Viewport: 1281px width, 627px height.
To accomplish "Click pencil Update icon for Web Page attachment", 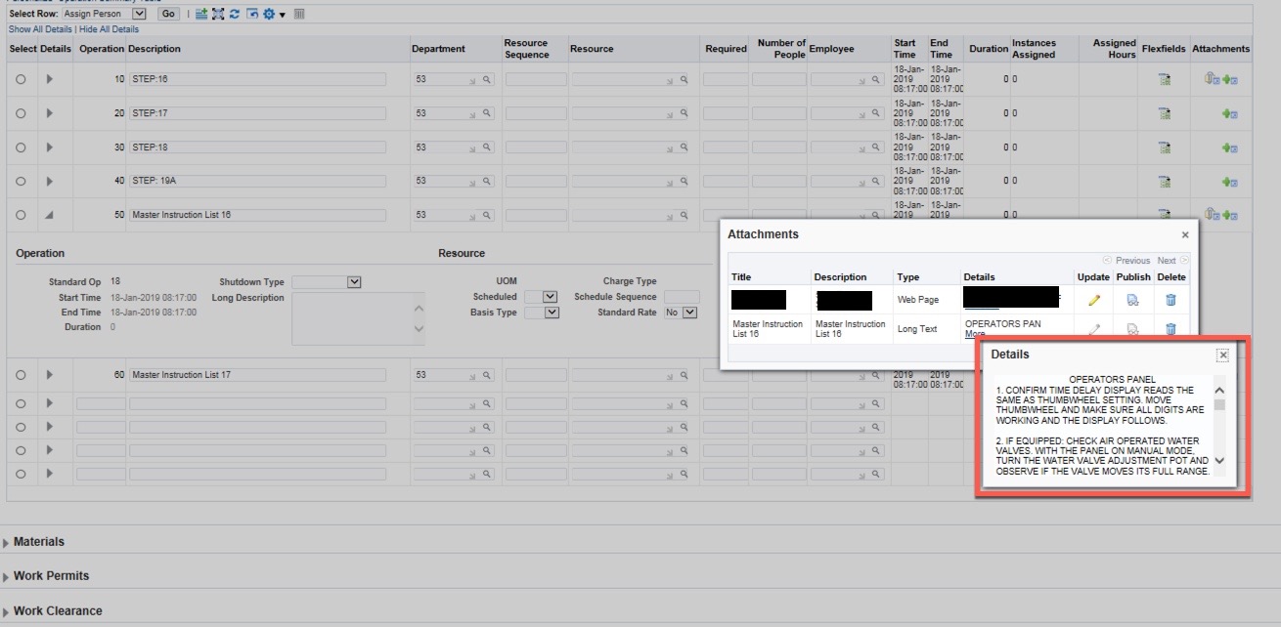I will click(1093, 300).
